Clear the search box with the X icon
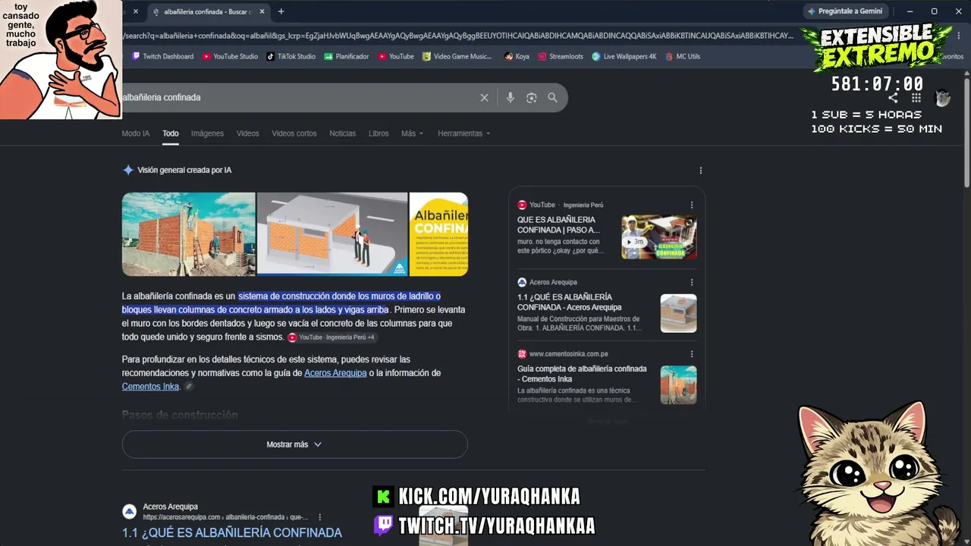This screenshot has width=971, height=546. point(485,98)
